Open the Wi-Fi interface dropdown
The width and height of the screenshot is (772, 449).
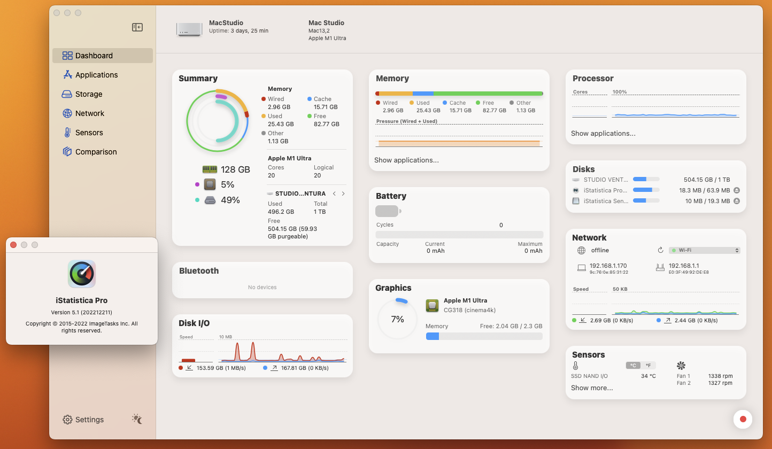pyautogui.click(x=704, y=250)
